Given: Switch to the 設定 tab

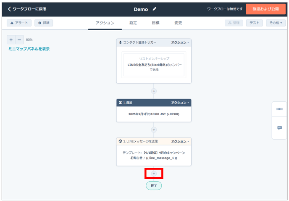Looking at the screenshot, I should (x=133, y=23).
